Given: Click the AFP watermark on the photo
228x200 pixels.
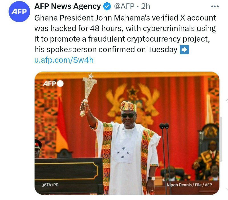Looking at the screenshot, I should (49, 83).
